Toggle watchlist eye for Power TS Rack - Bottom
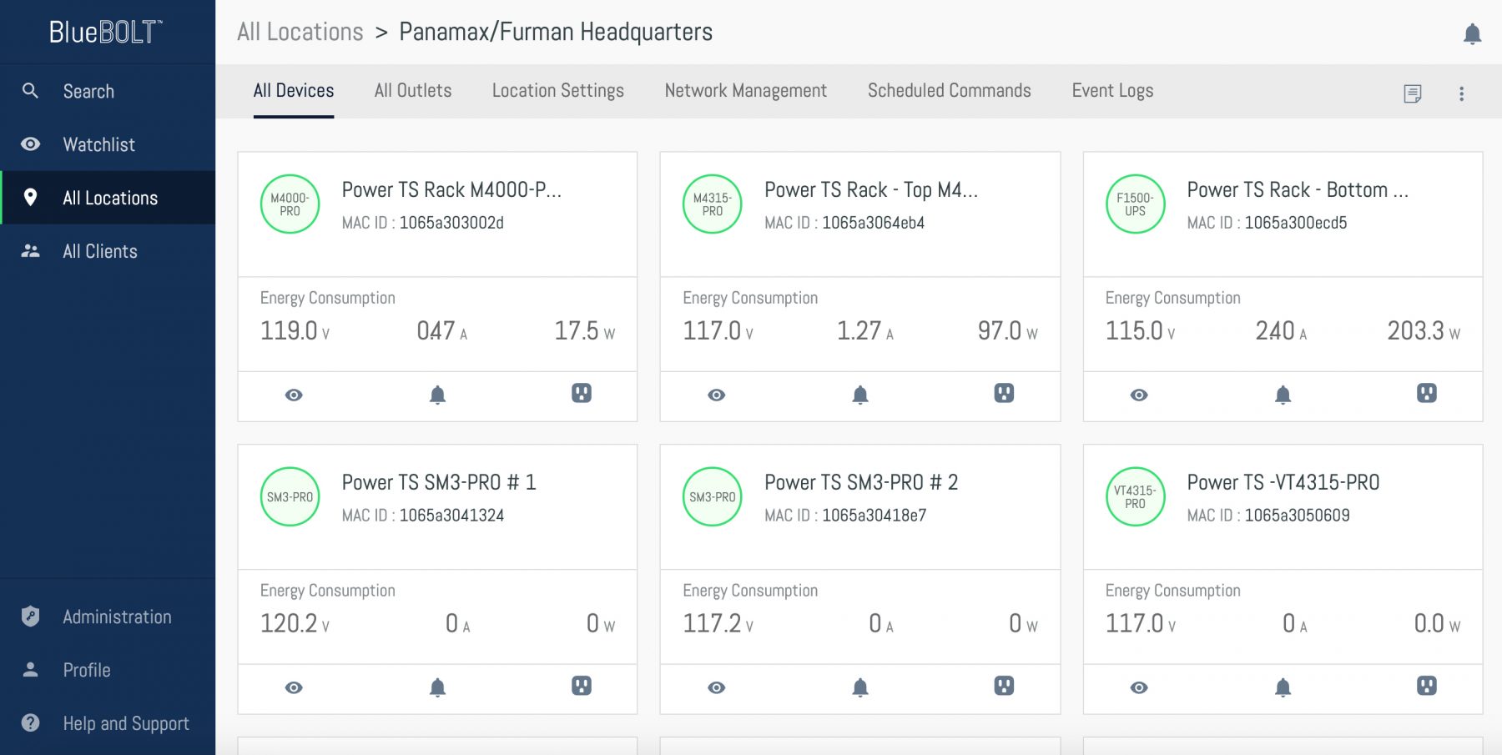 pyautogui.click(x=1139, y=395)
